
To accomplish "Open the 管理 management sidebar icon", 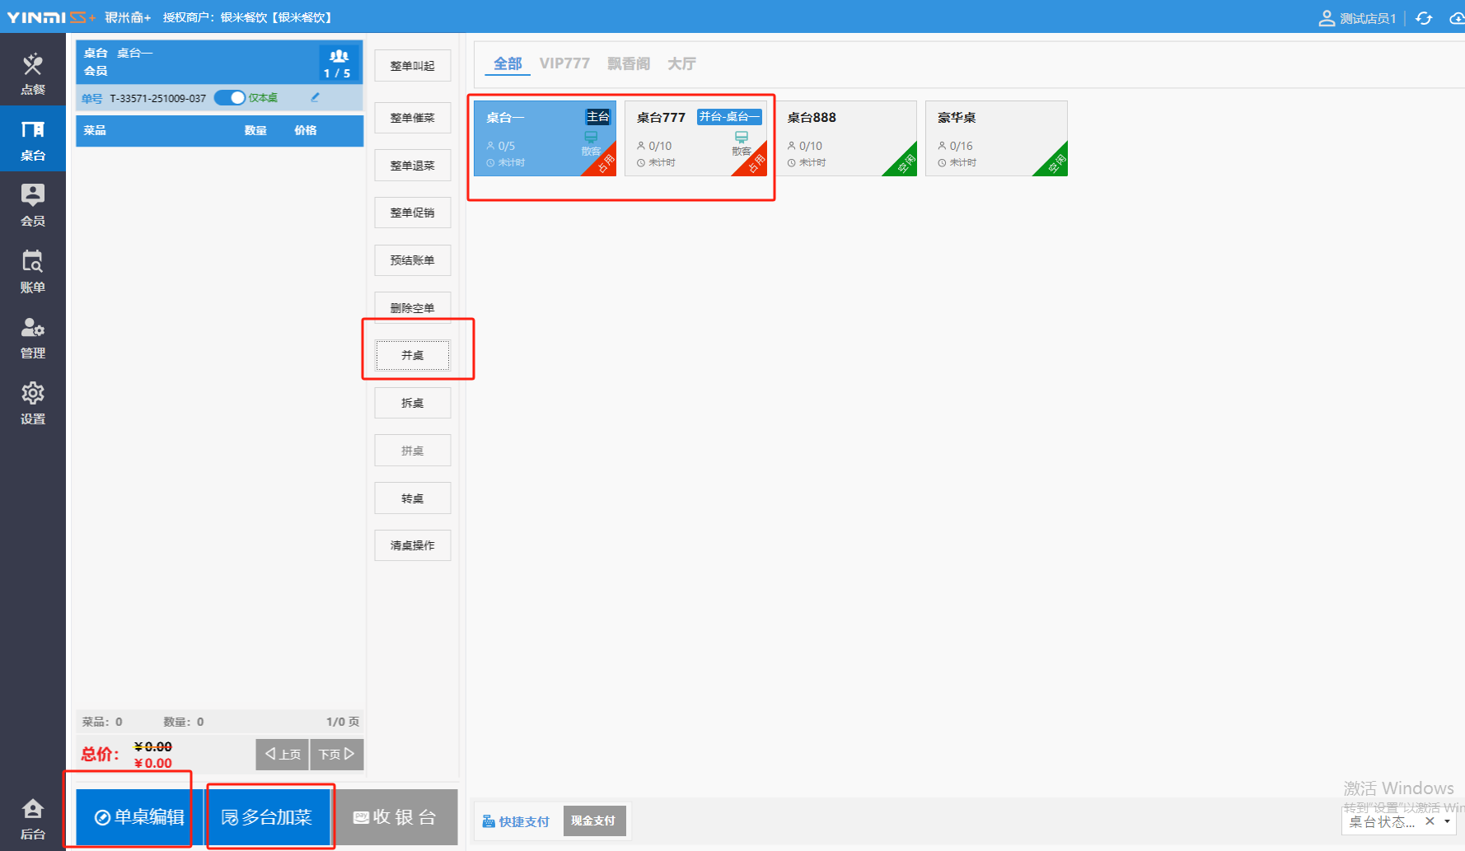I will (33, 337).
